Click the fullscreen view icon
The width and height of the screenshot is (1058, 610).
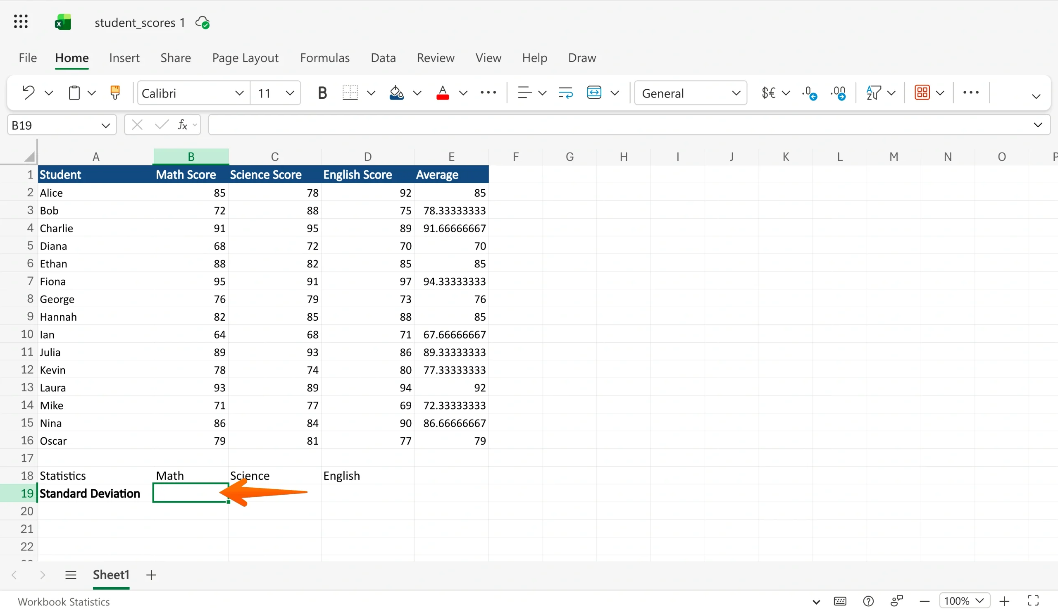click(1033, 601)
